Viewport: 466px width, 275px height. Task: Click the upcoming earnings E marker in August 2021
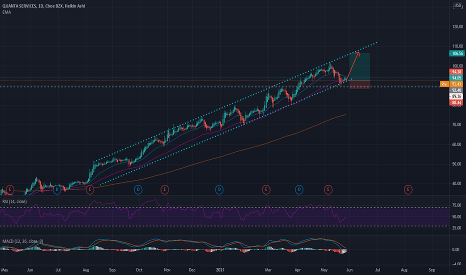pos(408,189)
